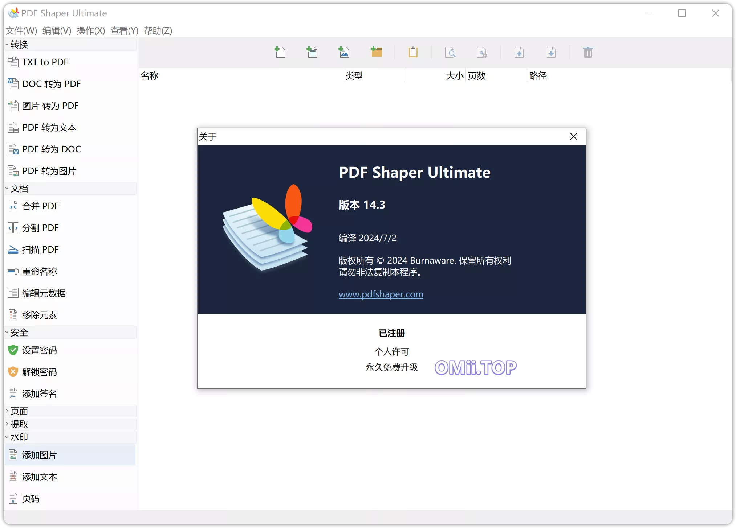The height and width of the screenshot is (528, 736).
Task: Open the 操作(X) menu
Action: tap(91, 31)
